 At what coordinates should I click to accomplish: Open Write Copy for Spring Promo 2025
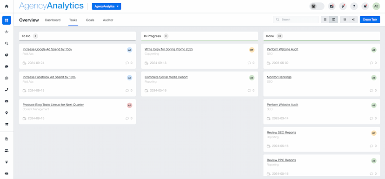click(x=169, y=49)
